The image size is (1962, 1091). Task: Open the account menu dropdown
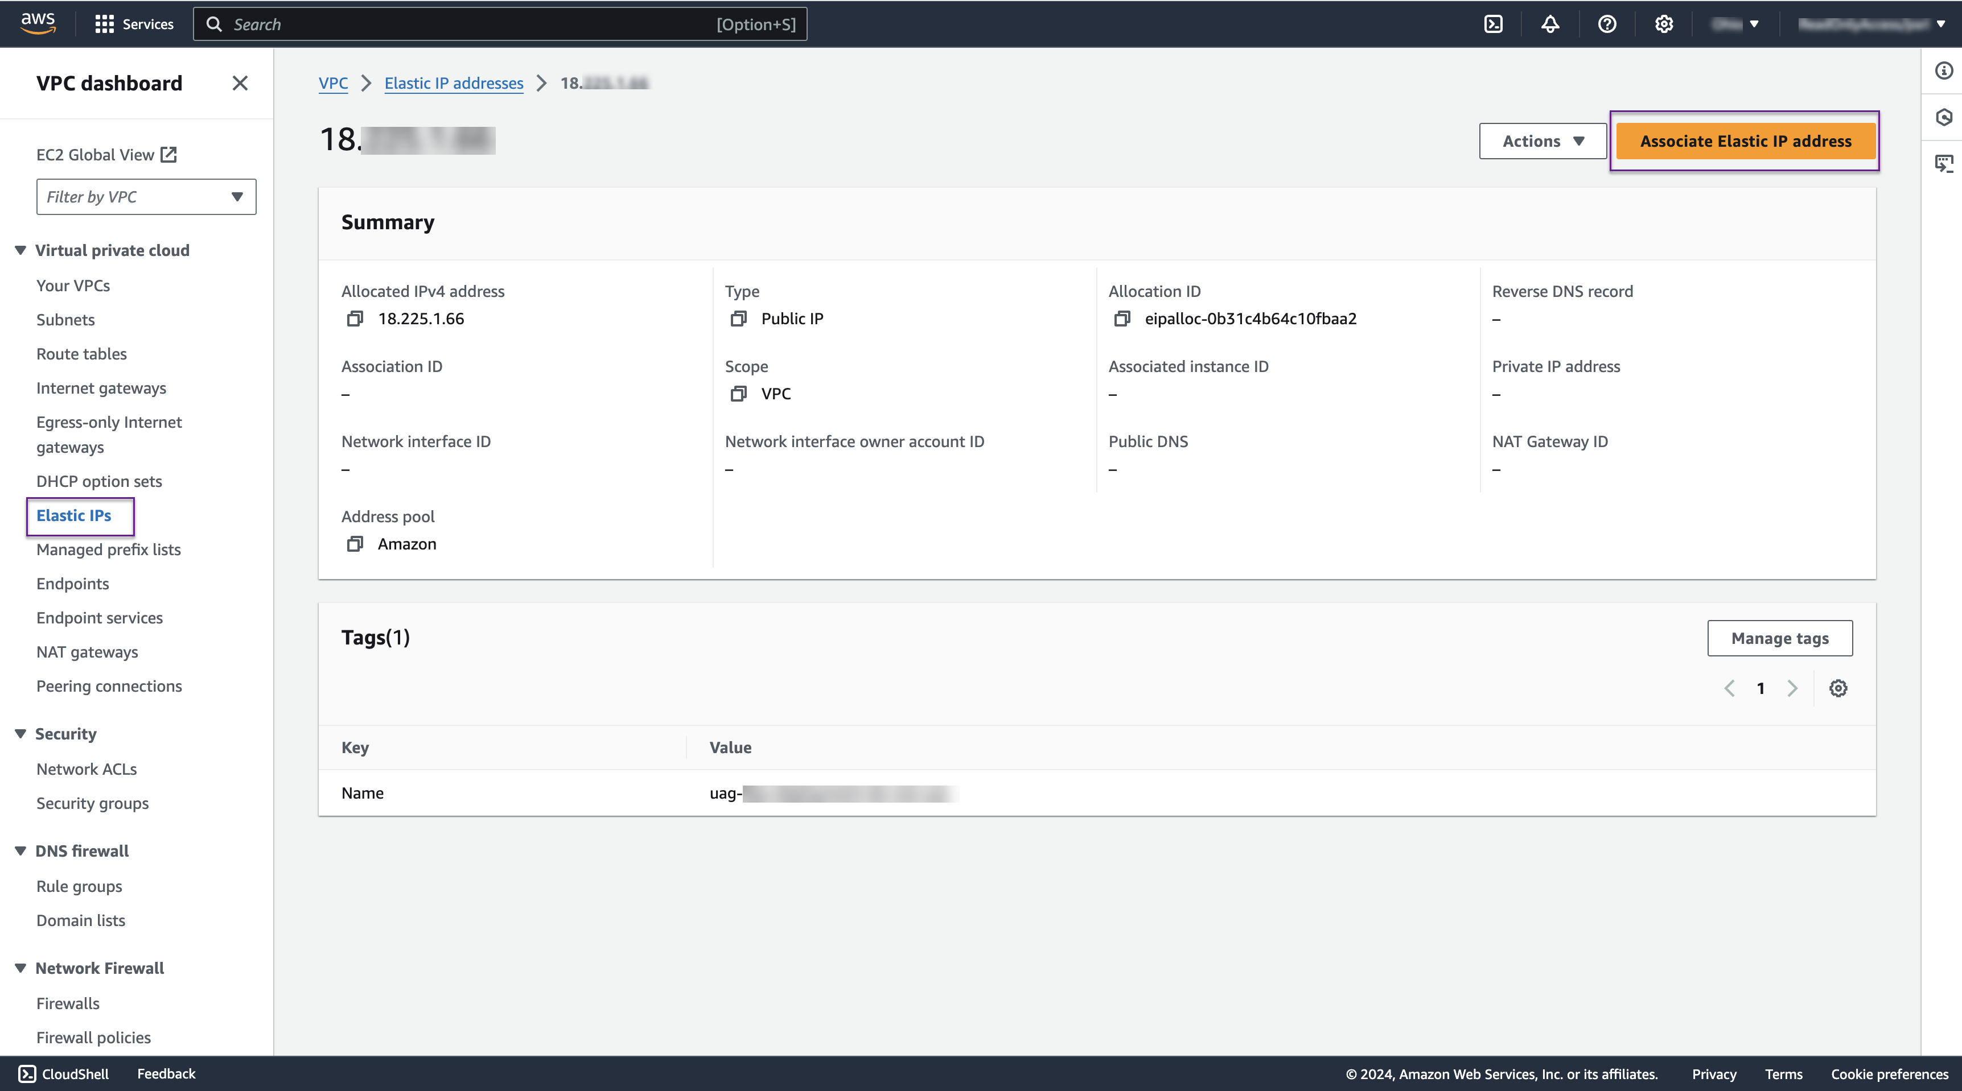pyautogui.click(x=1871, y=24)
